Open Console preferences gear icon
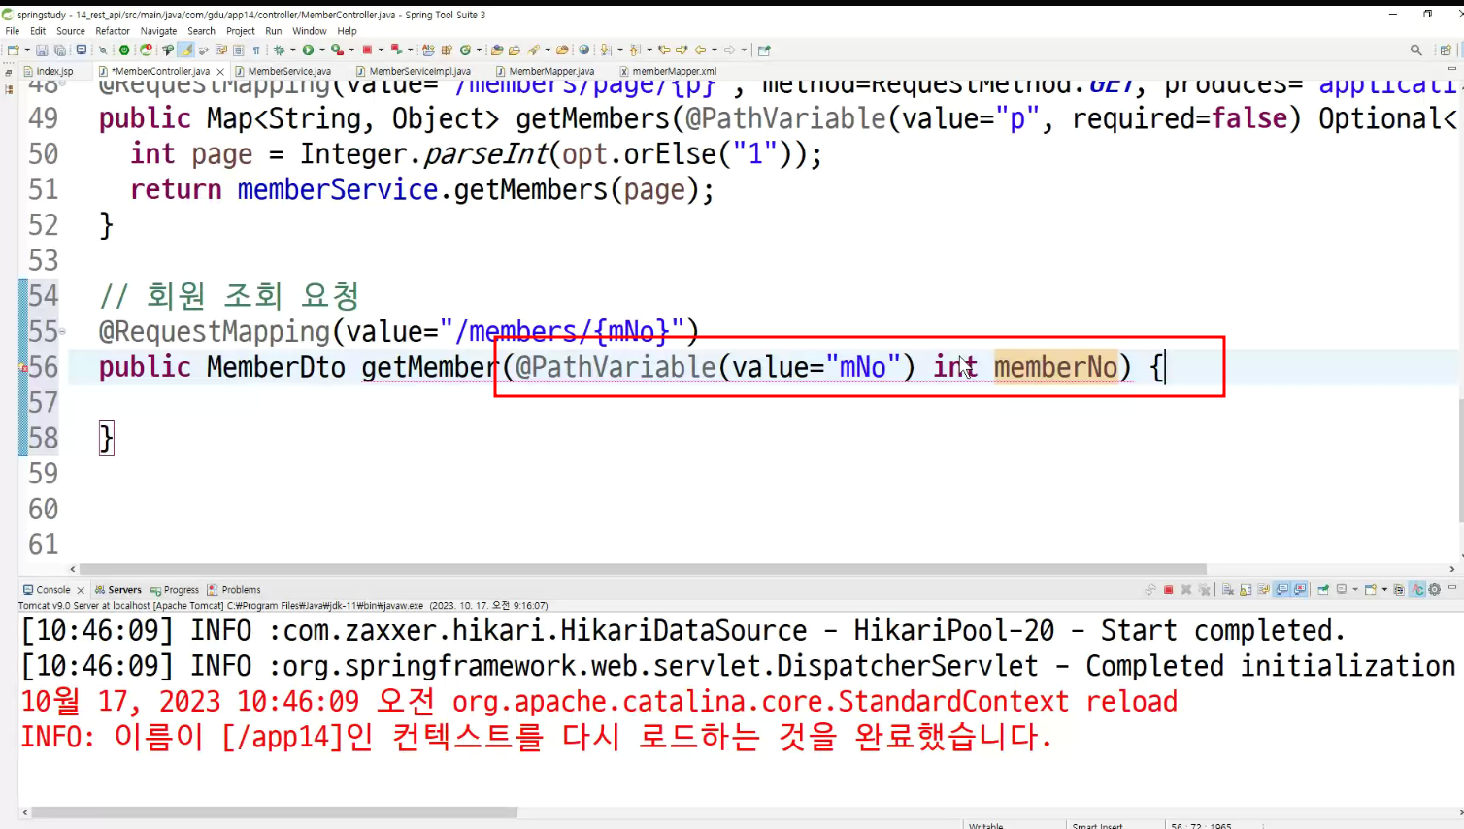This screenshot has height=829, width=1464. 1435,590
